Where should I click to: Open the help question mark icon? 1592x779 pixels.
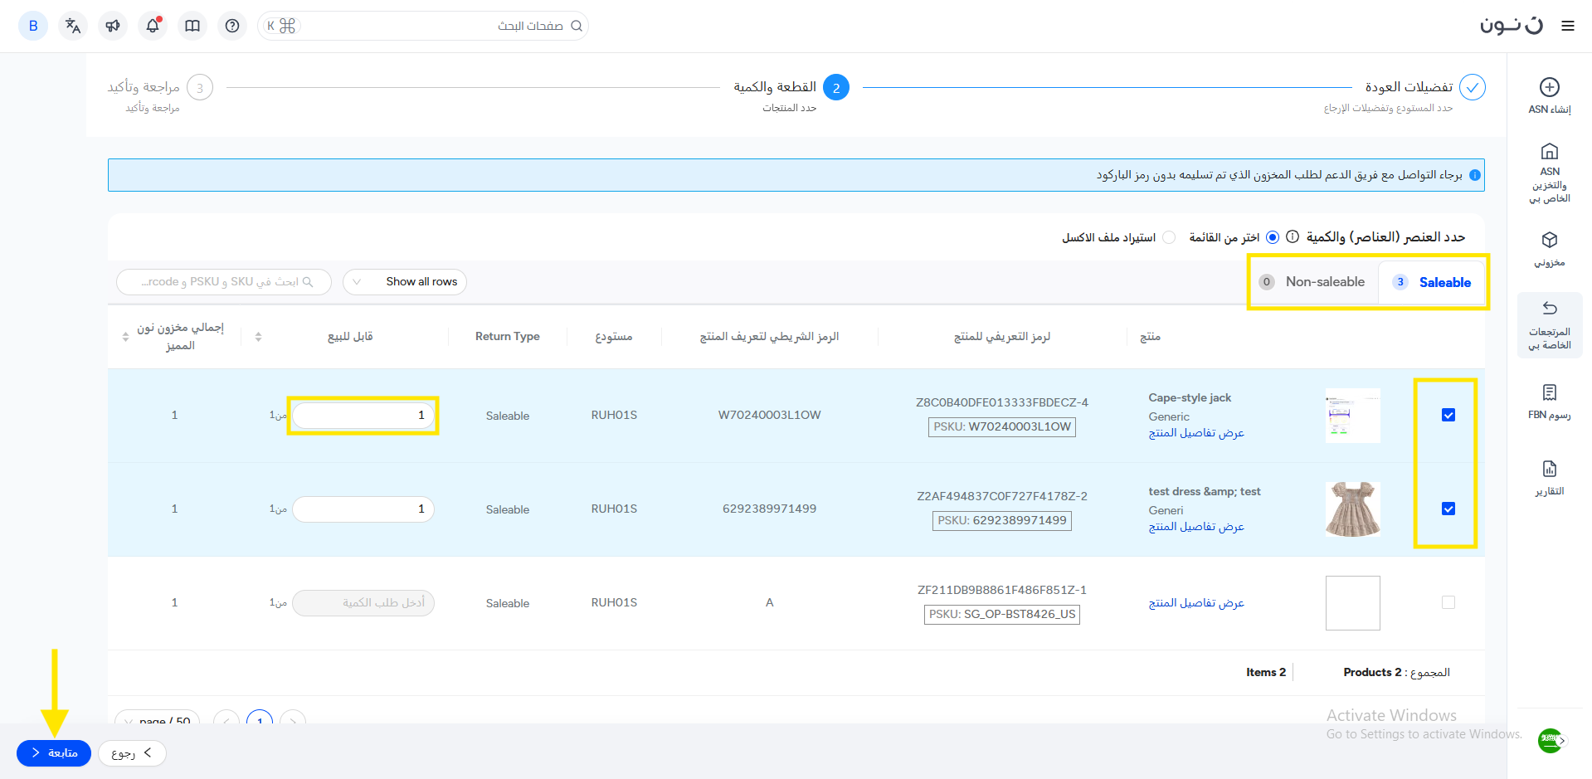[x=232, y=26]
